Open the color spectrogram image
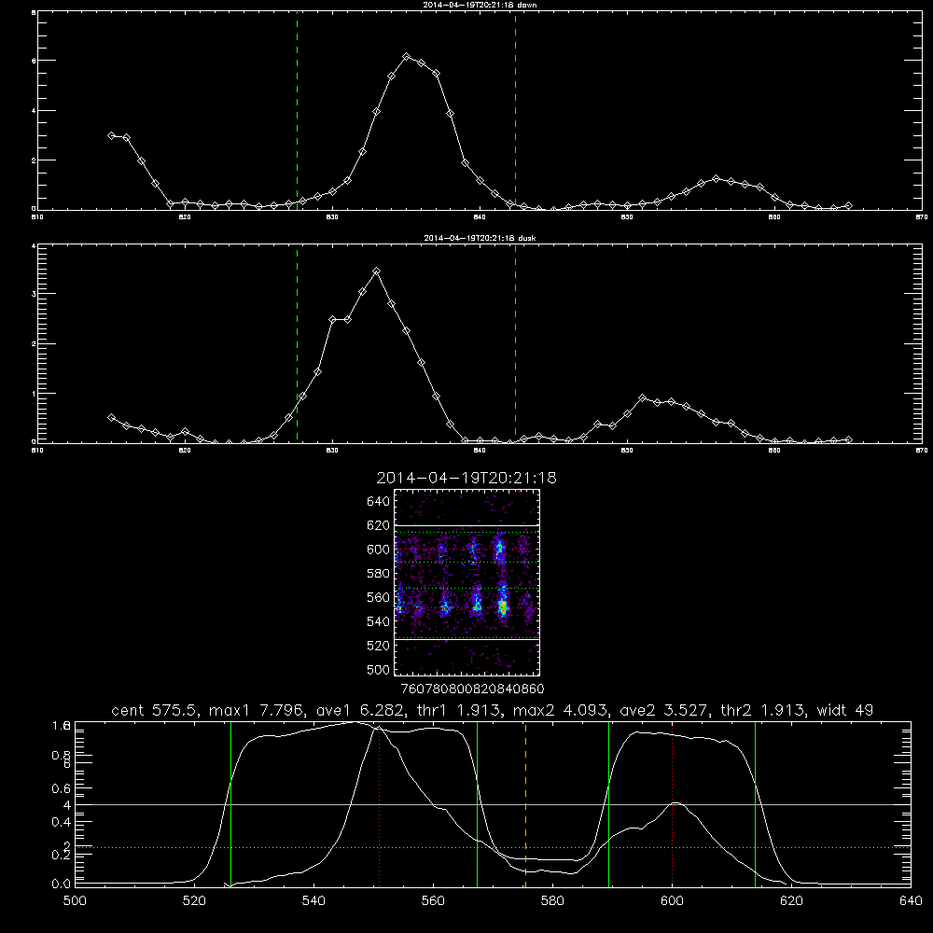 pos(467,582)
